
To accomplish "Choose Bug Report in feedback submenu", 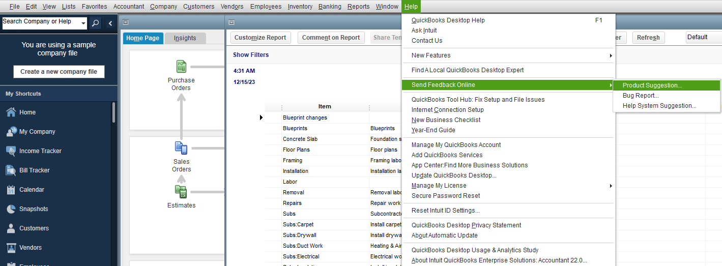I will 667,96.
